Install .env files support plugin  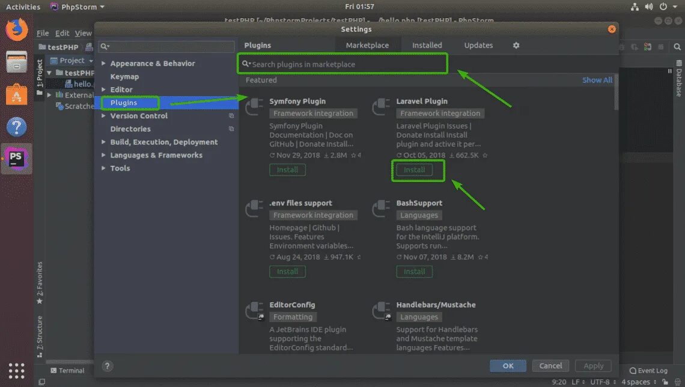(287, 271)
